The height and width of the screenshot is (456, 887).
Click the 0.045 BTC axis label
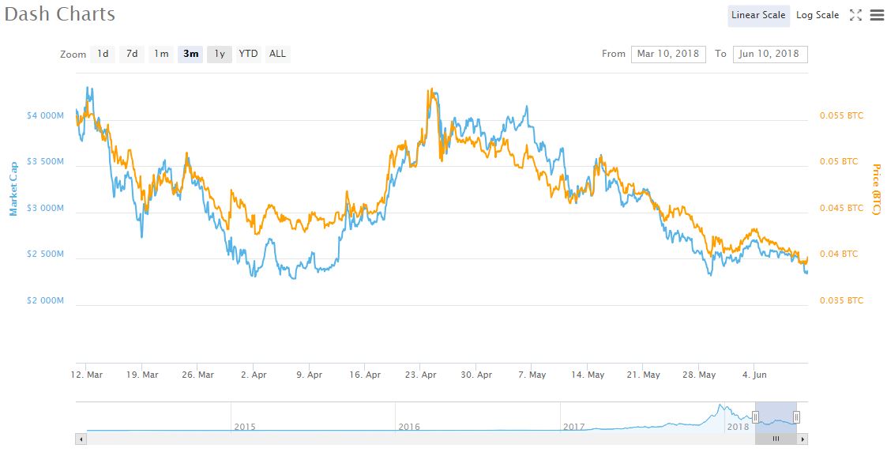(842, 208)
